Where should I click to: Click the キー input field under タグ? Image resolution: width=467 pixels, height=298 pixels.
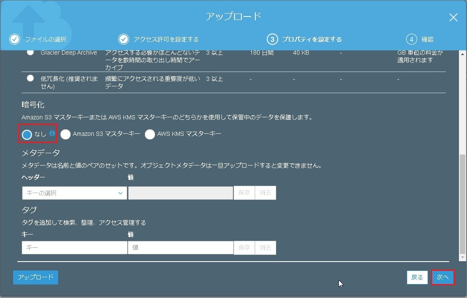(x=74, y=248)
